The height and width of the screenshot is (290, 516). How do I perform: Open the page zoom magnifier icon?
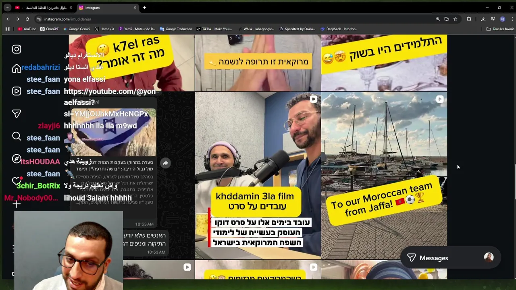[438, 19]
